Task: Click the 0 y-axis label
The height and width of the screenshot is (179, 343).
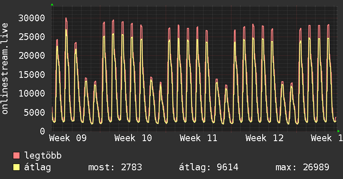Action: 42,131
